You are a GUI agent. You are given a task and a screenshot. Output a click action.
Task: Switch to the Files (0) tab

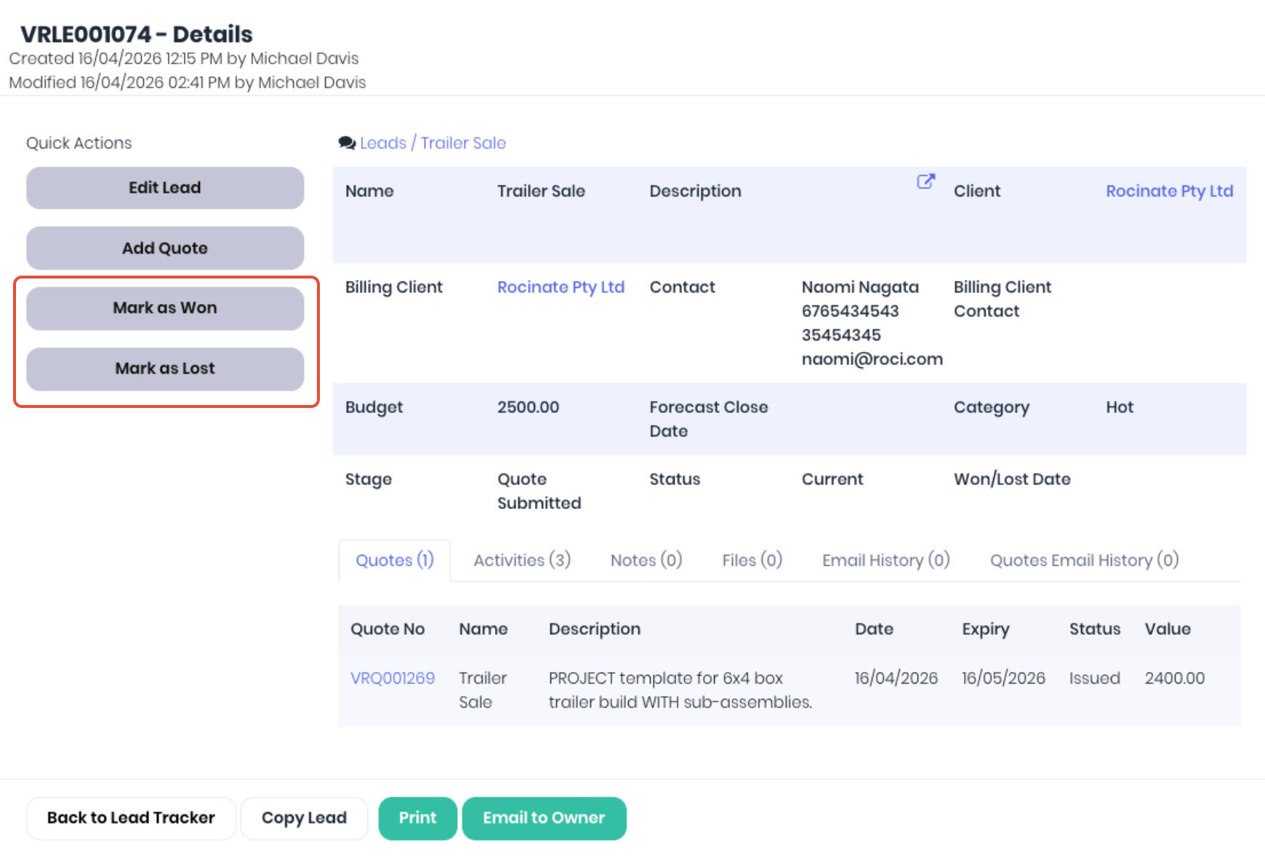[x=752, y=561]
